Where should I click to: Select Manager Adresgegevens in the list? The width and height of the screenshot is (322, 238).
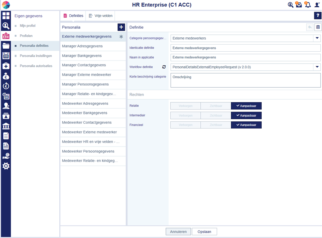(x=93, y=46)
